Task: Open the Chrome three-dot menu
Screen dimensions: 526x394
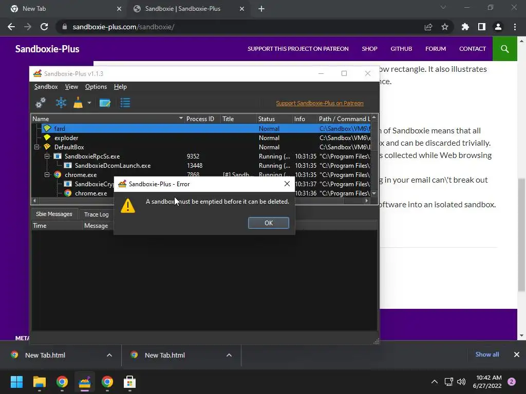Action: pos(515,27)
